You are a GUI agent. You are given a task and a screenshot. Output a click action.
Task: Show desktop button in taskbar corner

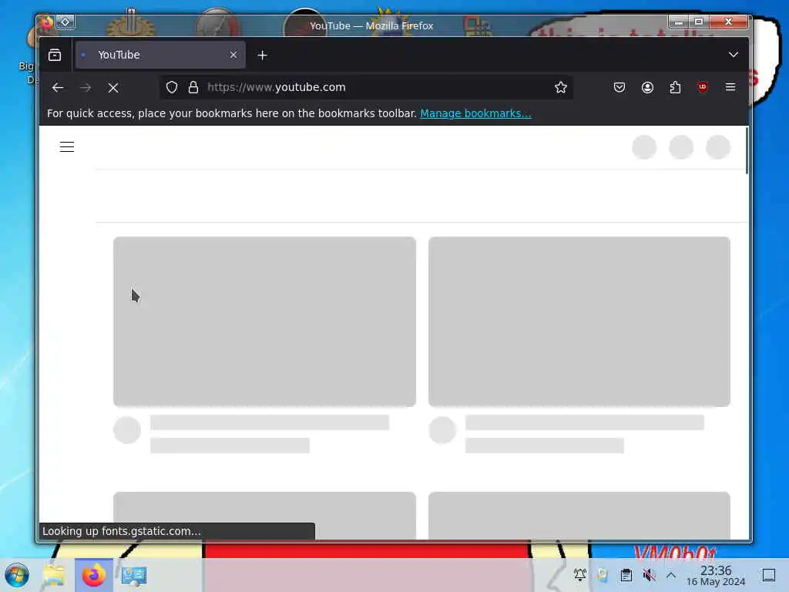pyautogui.click(x=769, y=575)
